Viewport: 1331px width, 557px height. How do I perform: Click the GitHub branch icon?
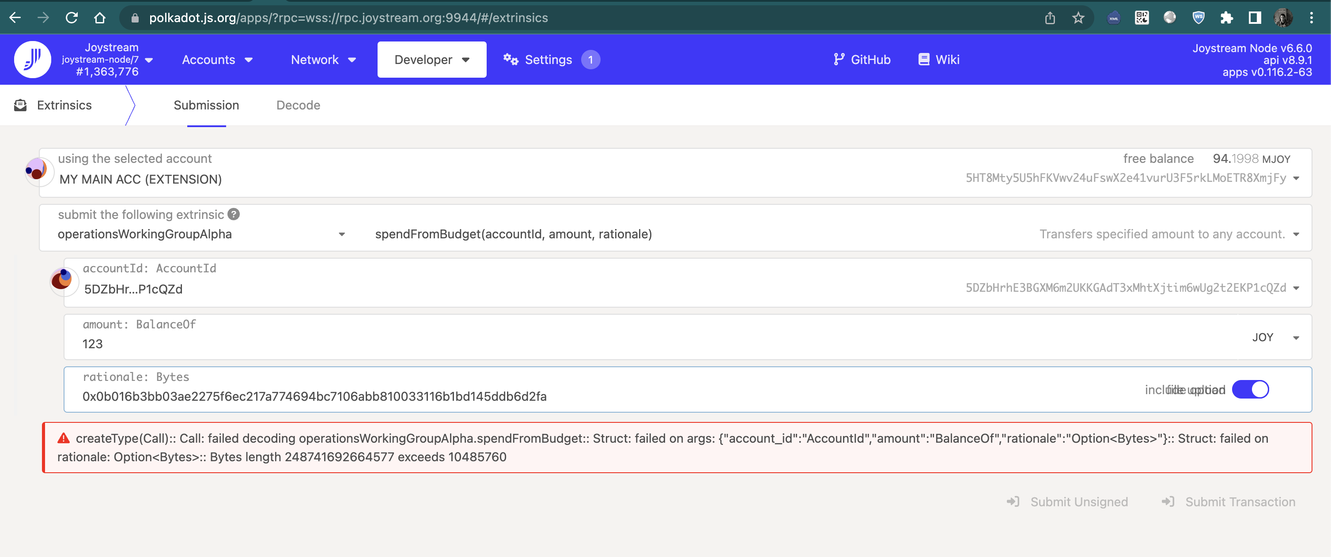point(839,60)
